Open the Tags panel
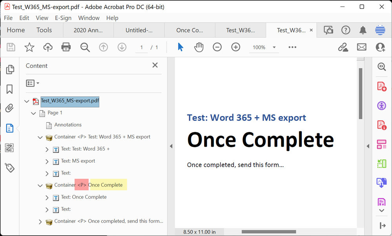 pos(9,167)
